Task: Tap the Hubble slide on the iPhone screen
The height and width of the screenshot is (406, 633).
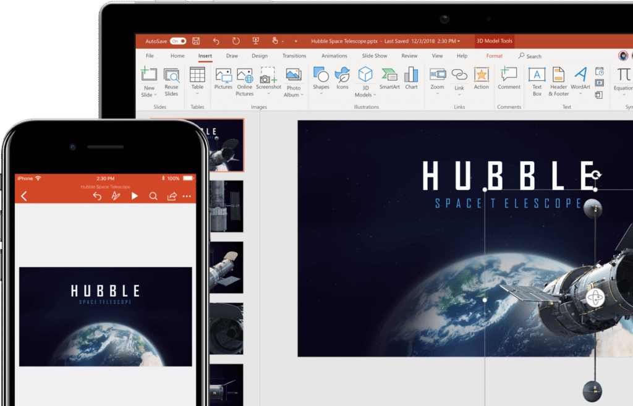Action: [105, 317]
